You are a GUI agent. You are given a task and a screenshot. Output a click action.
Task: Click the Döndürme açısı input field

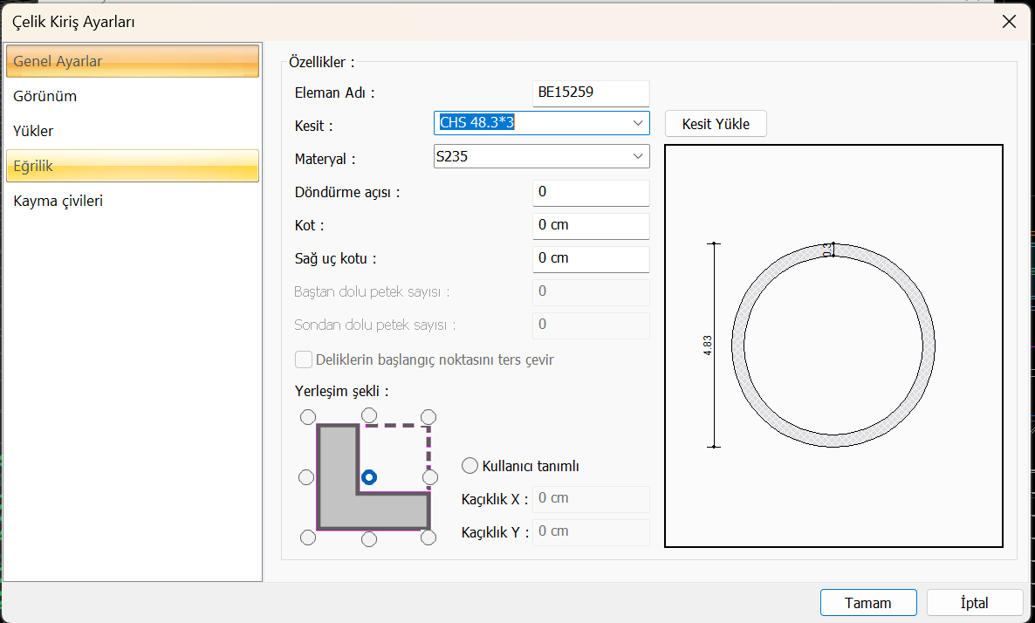click(x=591, y=192)
